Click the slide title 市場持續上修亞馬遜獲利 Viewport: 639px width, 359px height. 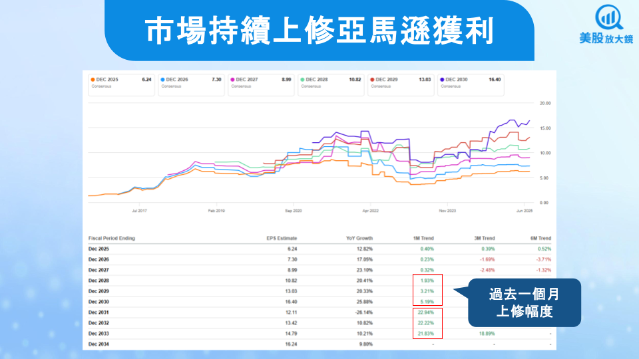point(319,31)
